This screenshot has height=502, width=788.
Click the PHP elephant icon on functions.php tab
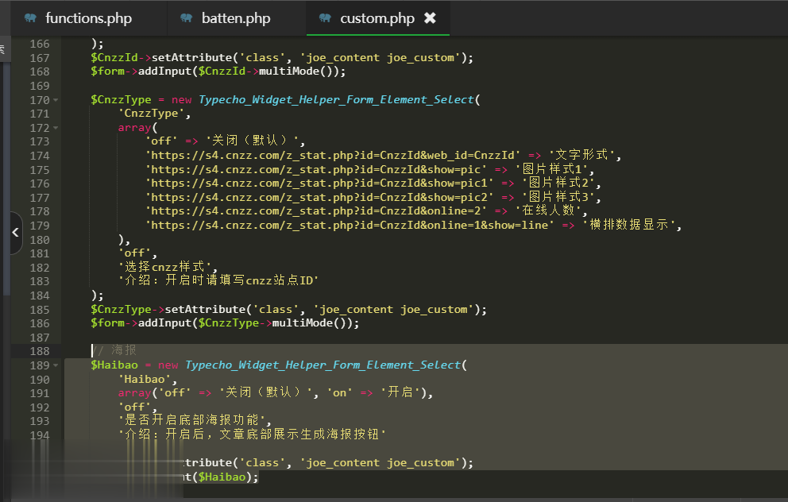(31, 18)
